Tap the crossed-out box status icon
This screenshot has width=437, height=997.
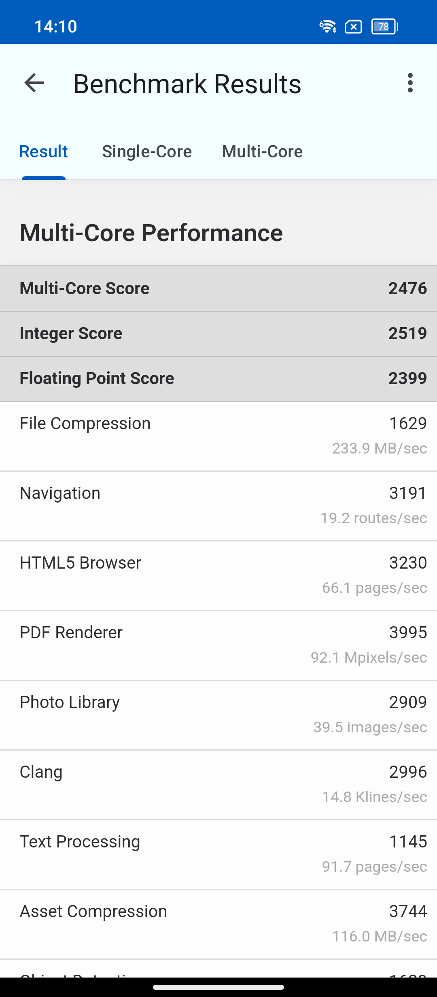pyautogui.click(x=353, y=27)
